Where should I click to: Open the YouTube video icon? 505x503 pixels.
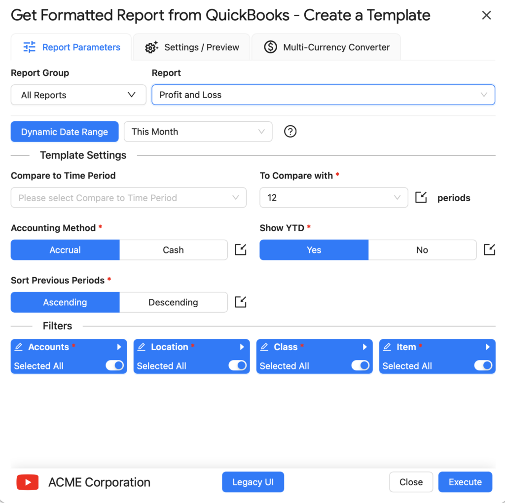pos(27,482)
